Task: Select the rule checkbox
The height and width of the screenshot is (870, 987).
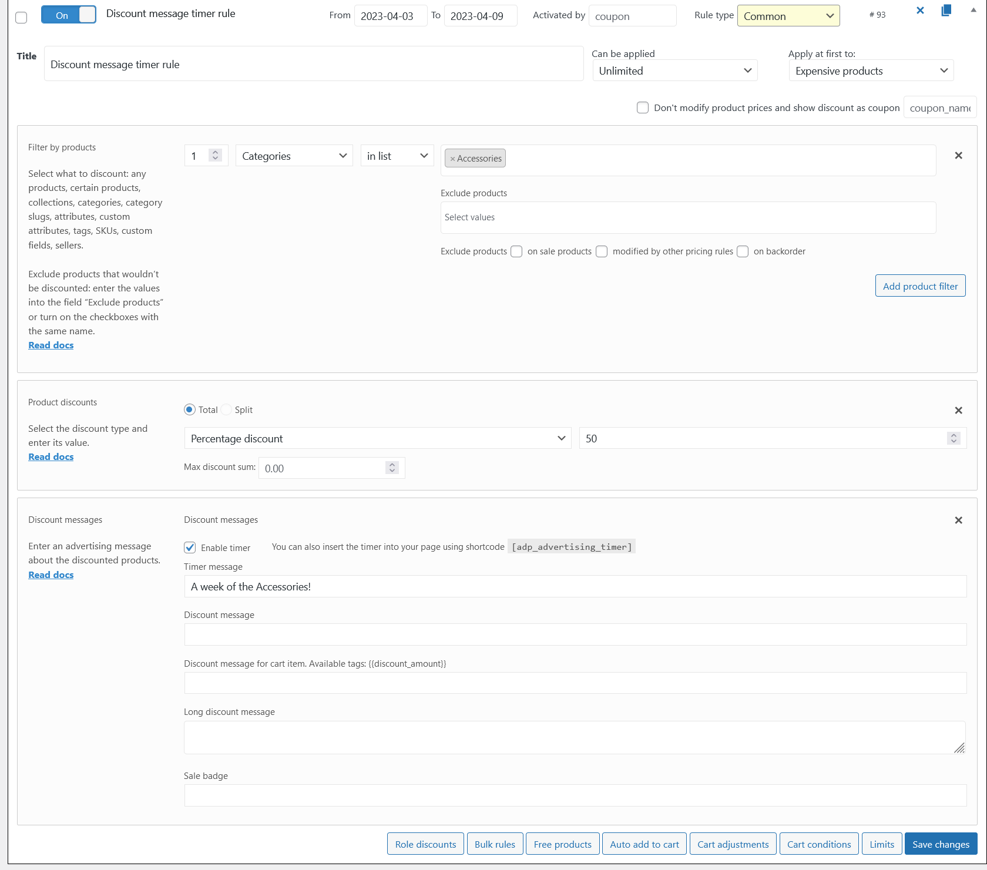Action: click(21, 18)
